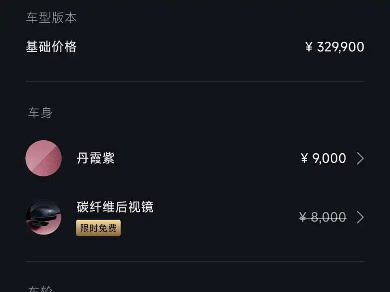The image size is (390, 292).
Task: Click the divider line below 碳纤维后视镜 row
Action: (x=195, y=262)
